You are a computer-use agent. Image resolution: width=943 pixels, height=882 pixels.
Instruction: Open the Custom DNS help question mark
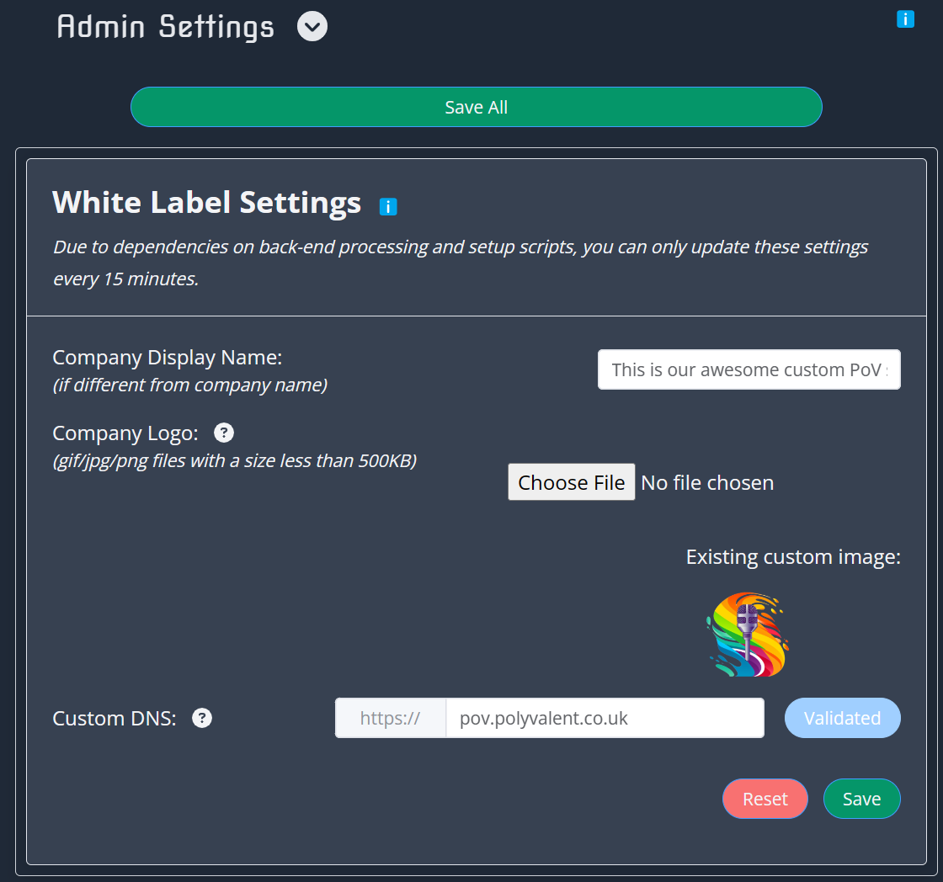click(x=201, y=718)
